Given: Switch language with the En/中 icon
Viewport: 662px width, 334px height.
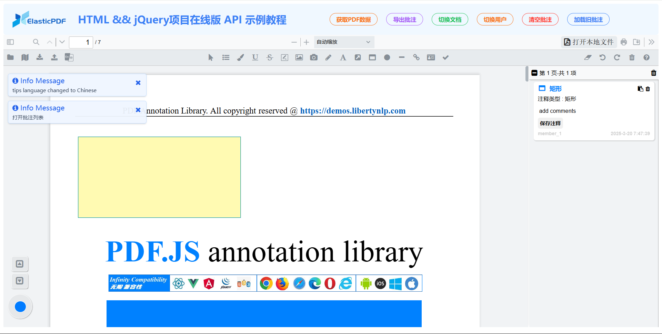Looking at the screenshot, I should tap(69, 57).
